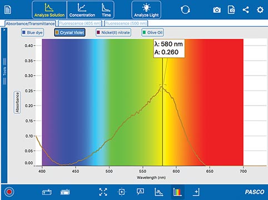Click the share icon
This screenshot has width=268, height=200.
(246, 10)
